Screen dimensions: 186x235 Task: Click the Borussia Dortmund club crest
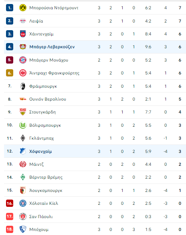23,8
